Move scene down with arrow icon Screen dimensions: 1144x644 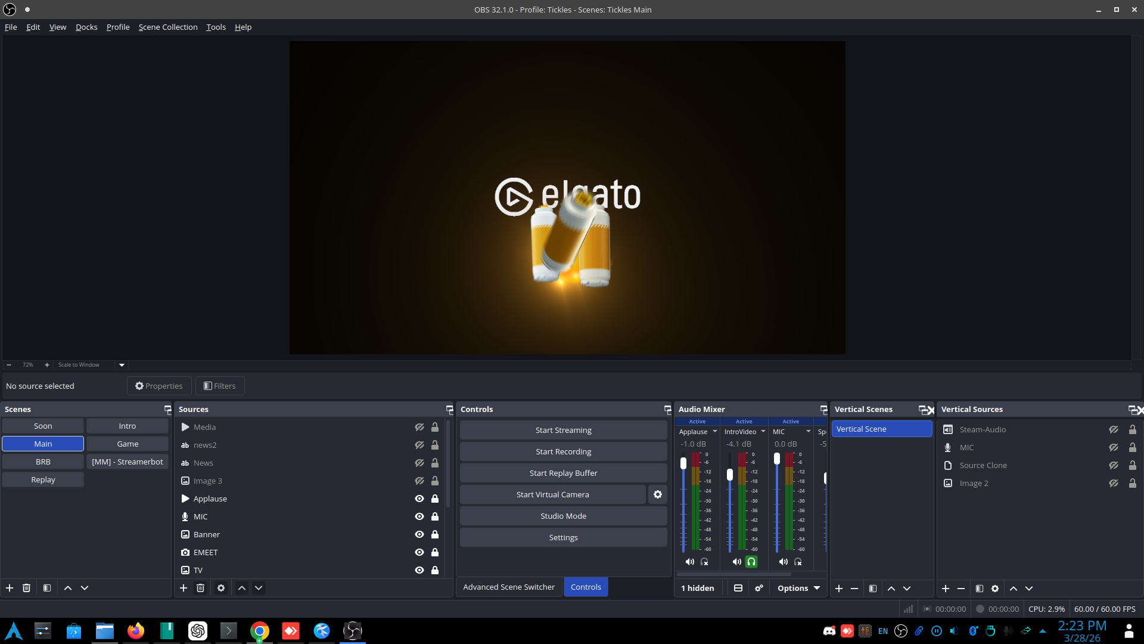point(85,588)
